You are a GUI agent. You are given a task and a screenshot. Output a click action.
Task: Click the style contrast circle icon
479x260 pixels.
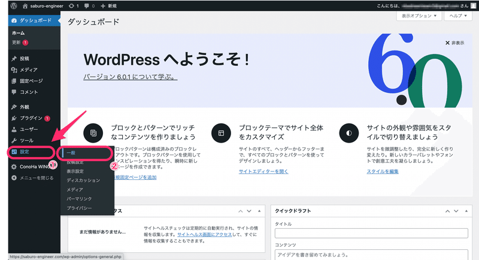pyautogui.click(x=349, y=133)
